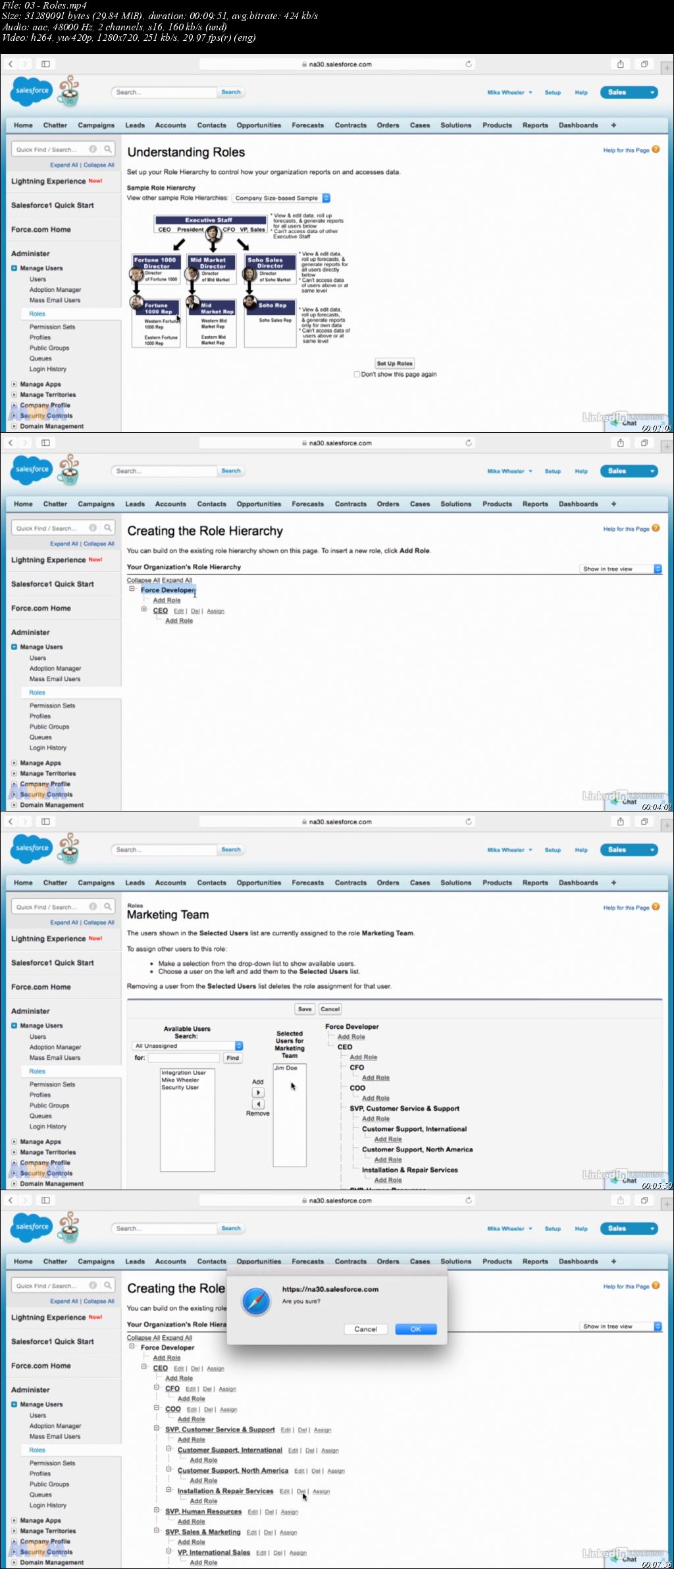Click Set Up Roles on the Understanding Roles page

[395, 364]
